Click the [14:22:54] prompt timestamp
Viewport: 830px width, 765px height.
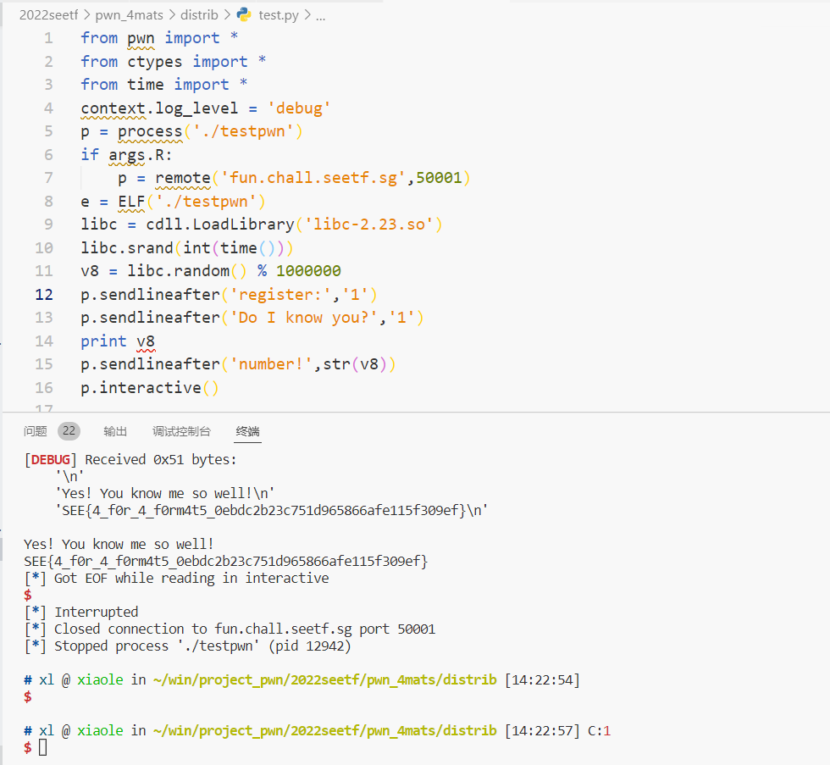click(543, 679)
